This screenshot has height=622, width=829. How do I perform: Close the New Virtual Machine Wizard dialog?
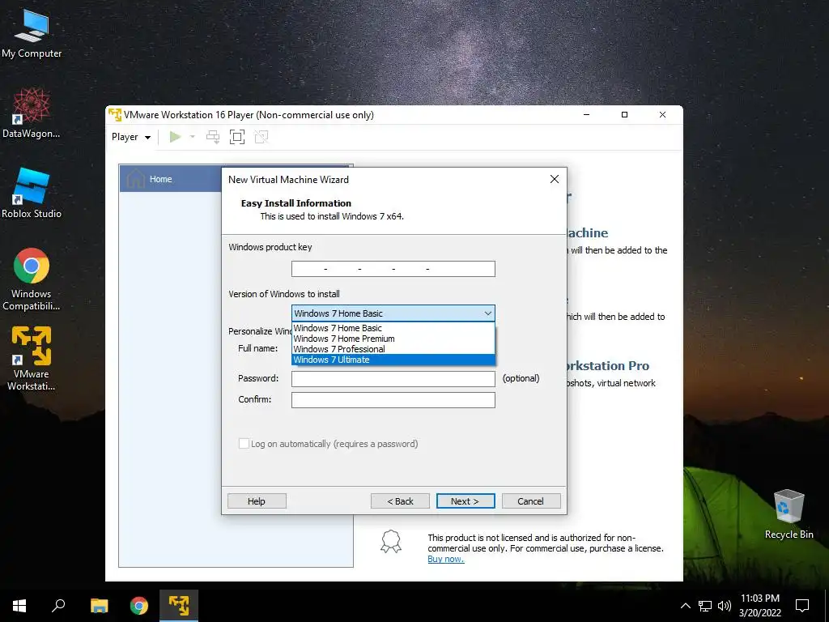point(554,179)
